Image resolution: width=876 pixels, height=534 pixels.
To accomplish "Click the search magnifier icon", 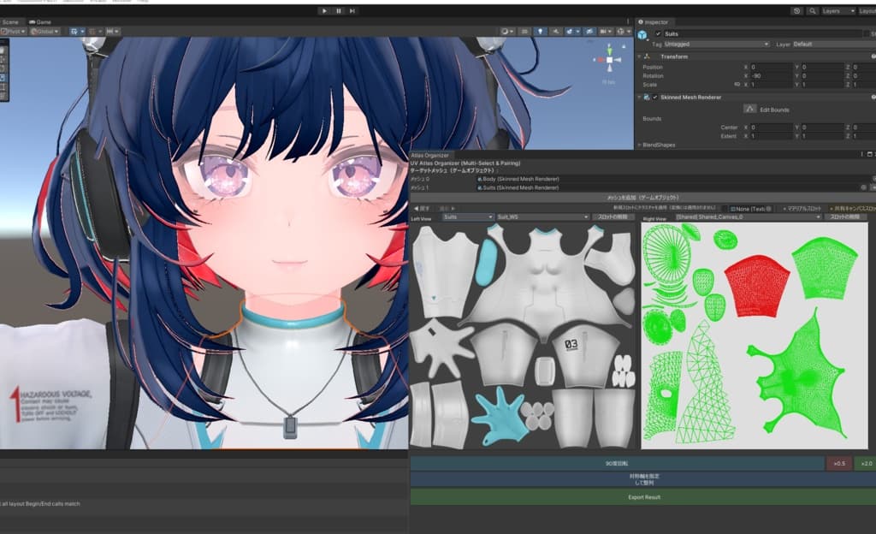I will [812, 11].
